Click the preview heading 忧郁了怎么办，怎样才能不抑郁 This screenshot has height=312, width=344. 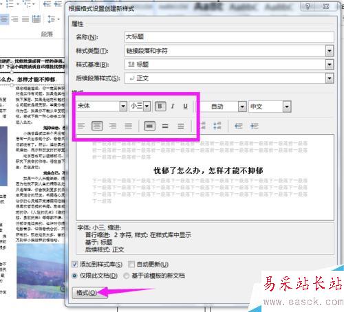(208, 170)
